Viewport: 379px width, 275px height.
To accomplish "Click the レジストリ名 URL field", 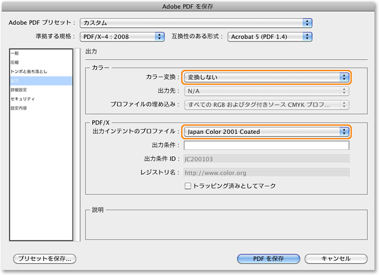I will pyautogui.click(x=266, y=172).
